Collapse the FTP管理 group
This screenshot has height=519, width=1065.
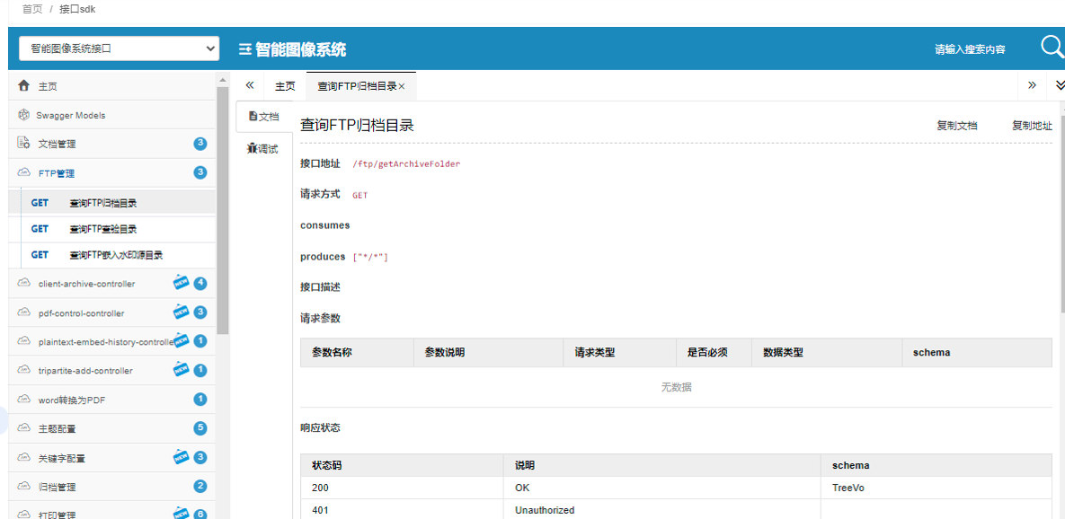pos(57,172)
